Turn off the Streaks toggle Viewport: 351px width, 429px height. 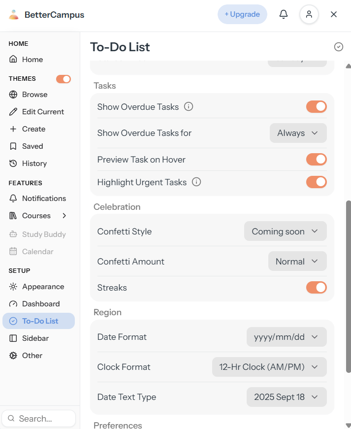tap(316, 288)
